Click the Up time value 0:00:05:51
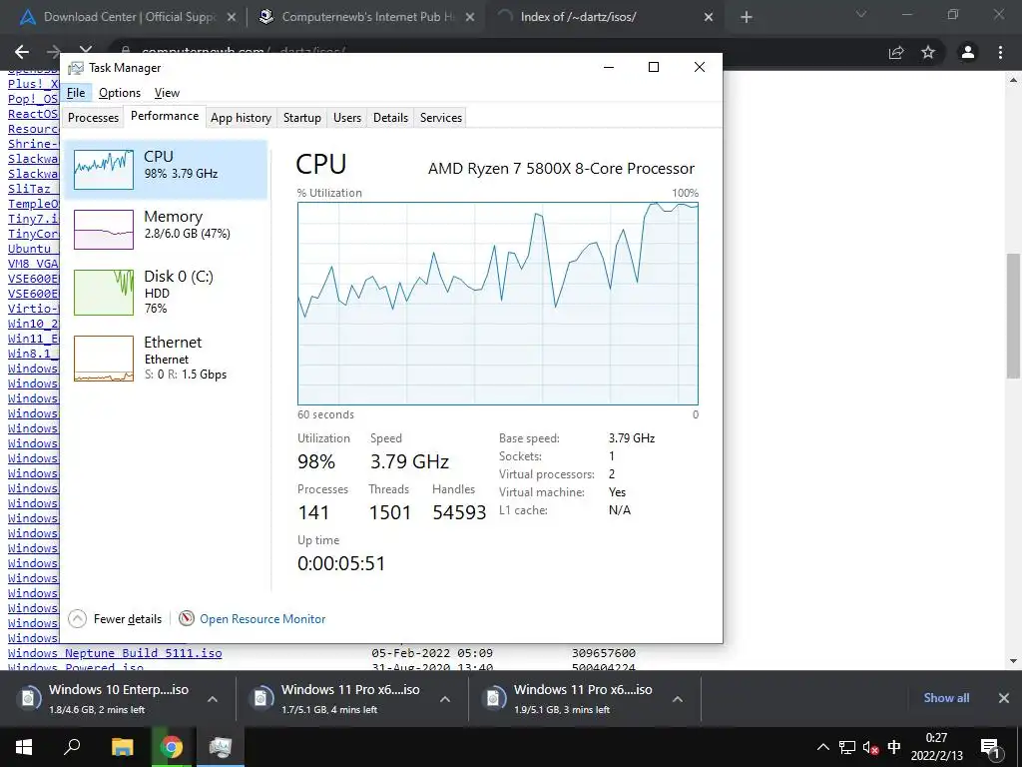This screenshot has width=1022, height=767. pos(341,563)
